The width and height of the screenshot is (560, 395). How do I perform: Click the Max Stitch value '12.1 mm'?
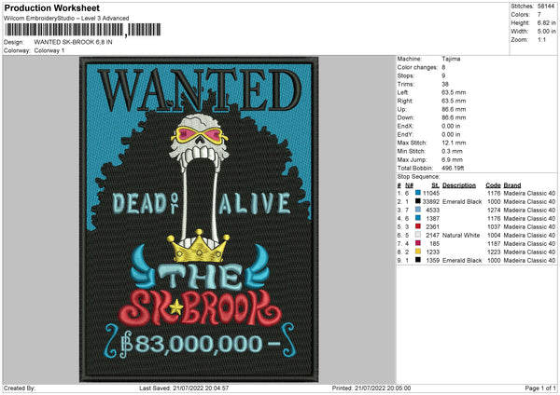click(x=454, y=143)
